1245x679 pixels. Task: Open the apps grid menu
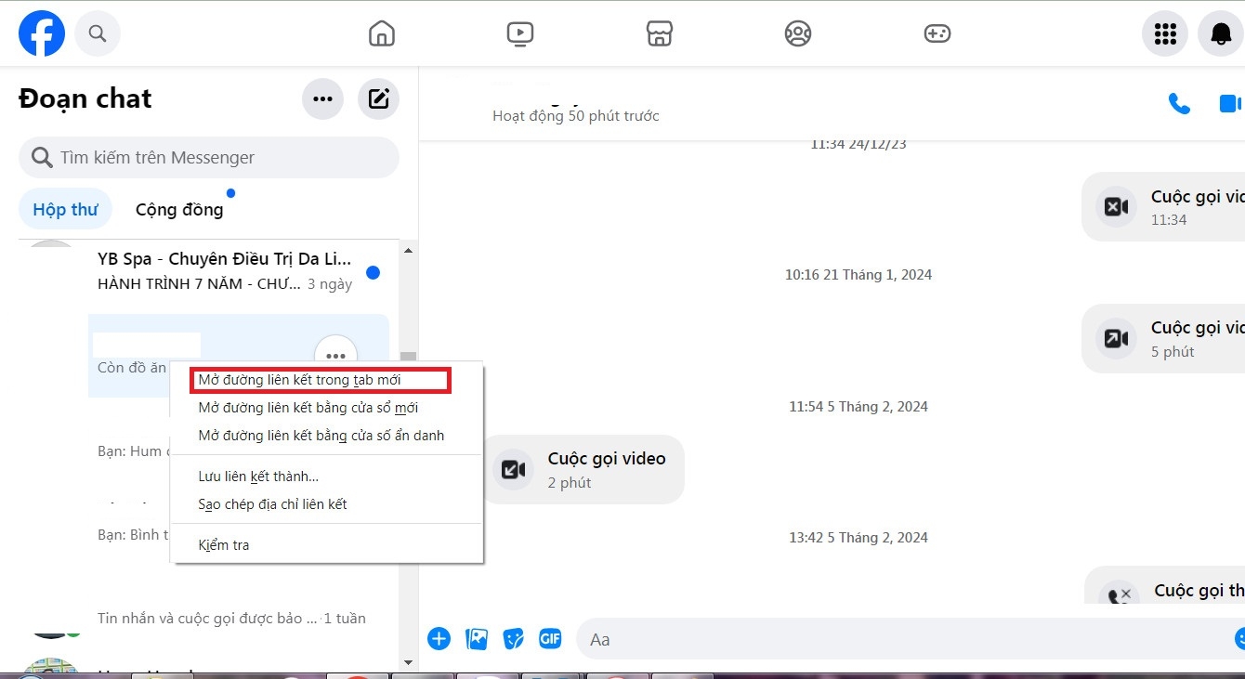(1165, 34)
